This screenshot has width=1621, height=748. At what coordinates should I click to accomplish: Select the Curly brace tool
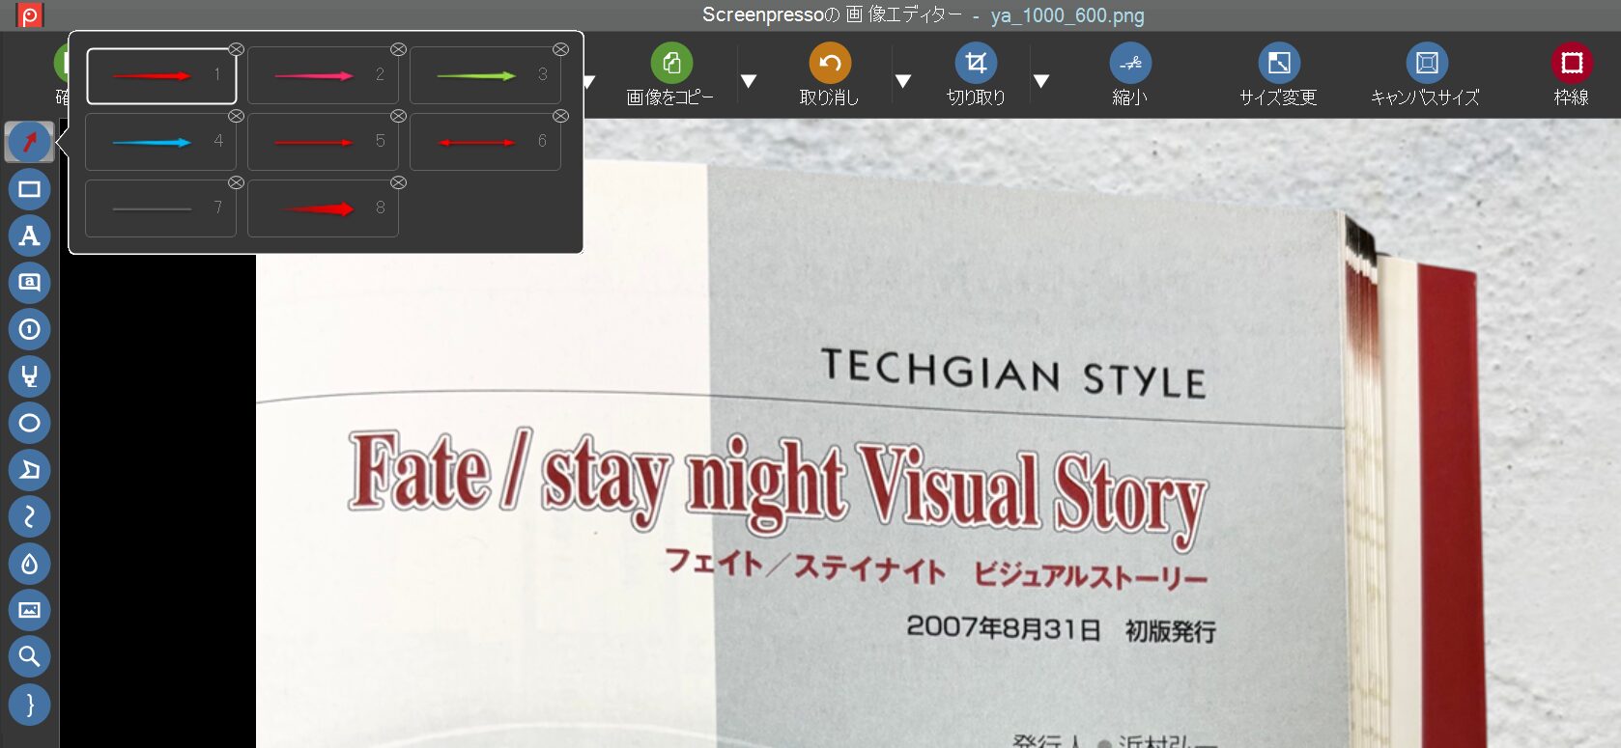click(30, 705)
